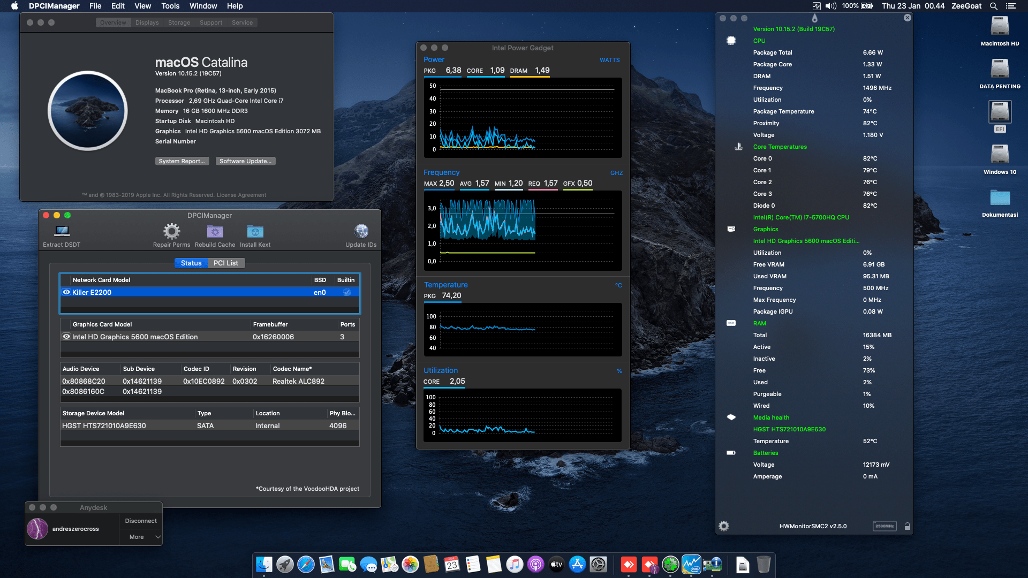This screenshot has height=578, width=1028.
Task: Select the Status tab in DPCIManager
Action: coord(191,263)
